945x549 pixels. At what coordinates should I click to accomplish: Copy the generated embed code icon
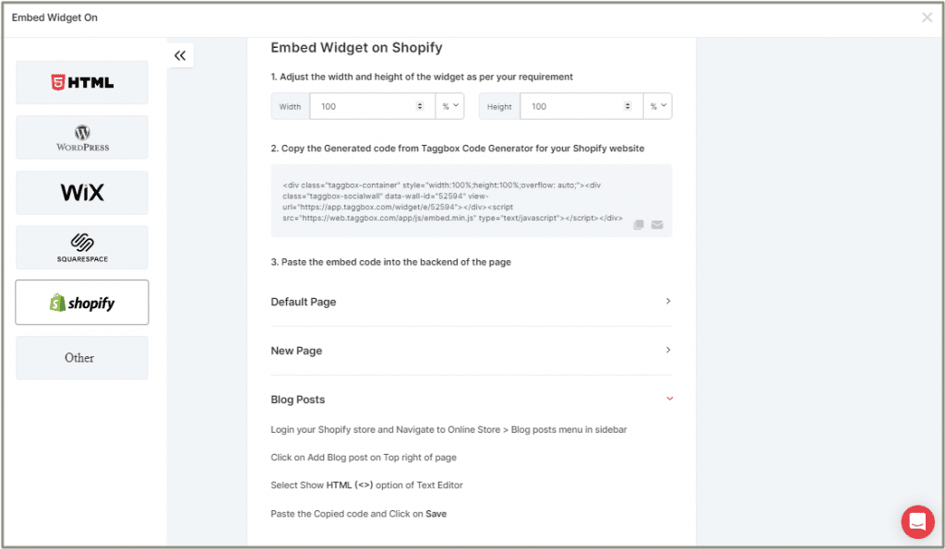(639, 224)
